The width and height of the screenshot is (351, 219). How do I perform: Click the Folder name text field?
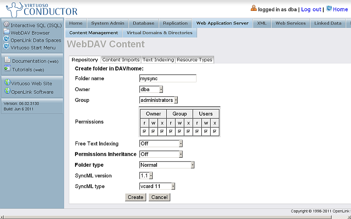click(167, 79)
